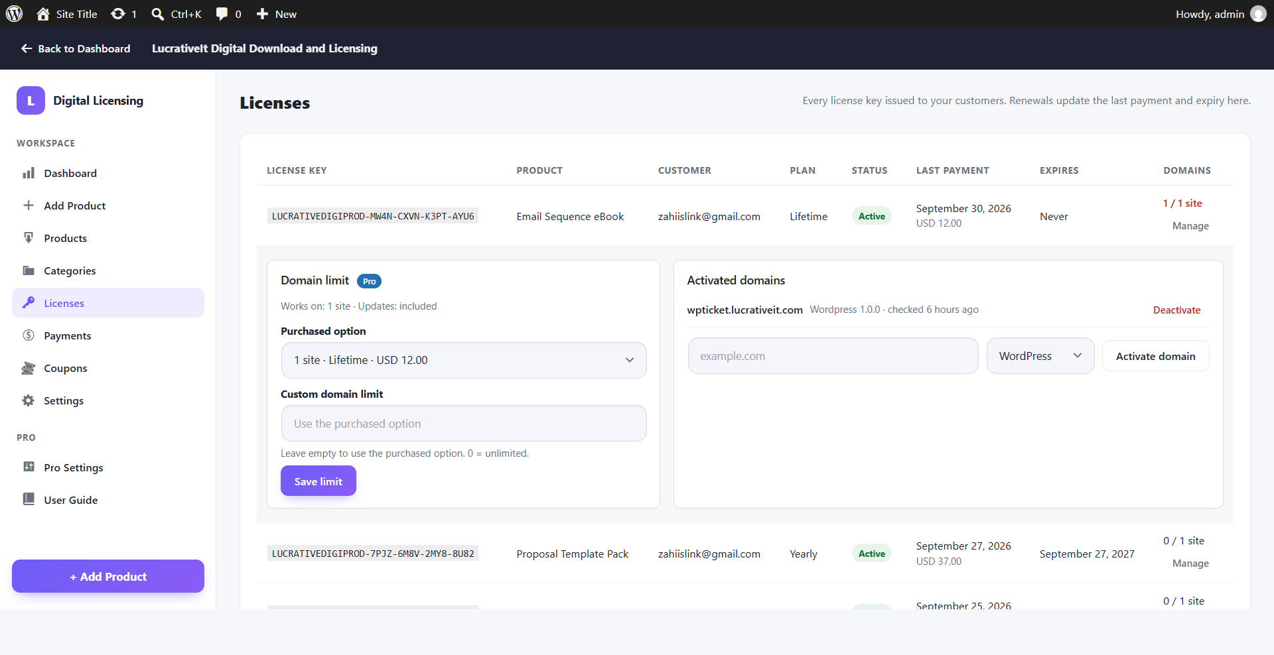Open the WordPress platform dropdown
Viewport: 1274px width, 655px height.
pyautogui.click(x=1040, y=356)
